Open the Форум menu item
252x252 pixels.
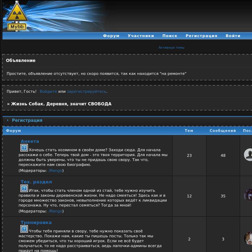(111, 36)
